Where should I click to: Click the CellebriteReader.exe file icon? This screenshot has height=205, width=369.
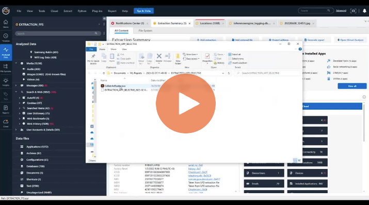pyautogui.click(x=102, y=86)
